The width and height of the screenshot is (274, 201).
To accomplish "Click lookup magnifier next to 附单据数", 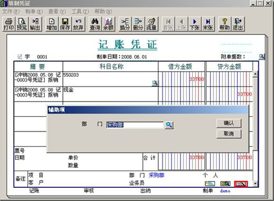I will click(262, 56).
